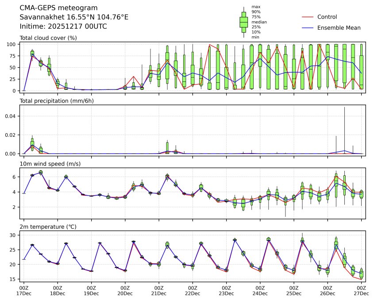Click the 00Z 17Dec time axis label
The height and width of the screenshot is (301, 374).
point(24,290)
